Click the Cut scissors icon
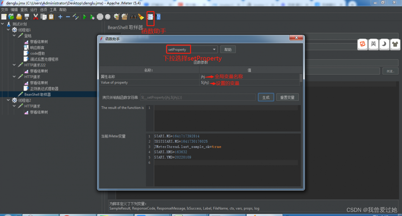The width and height of the screenshot is (402, 216). [36, 17]
